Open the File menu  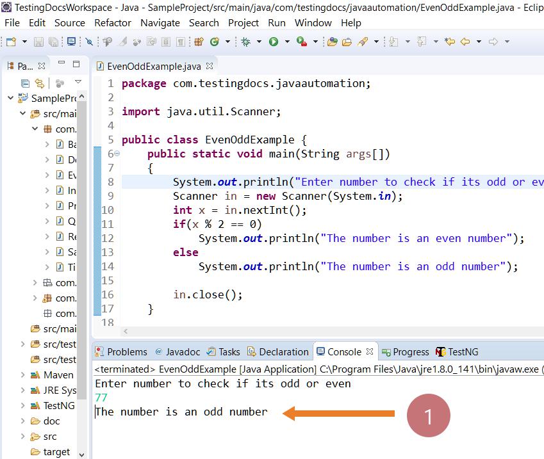pos(12,23)
